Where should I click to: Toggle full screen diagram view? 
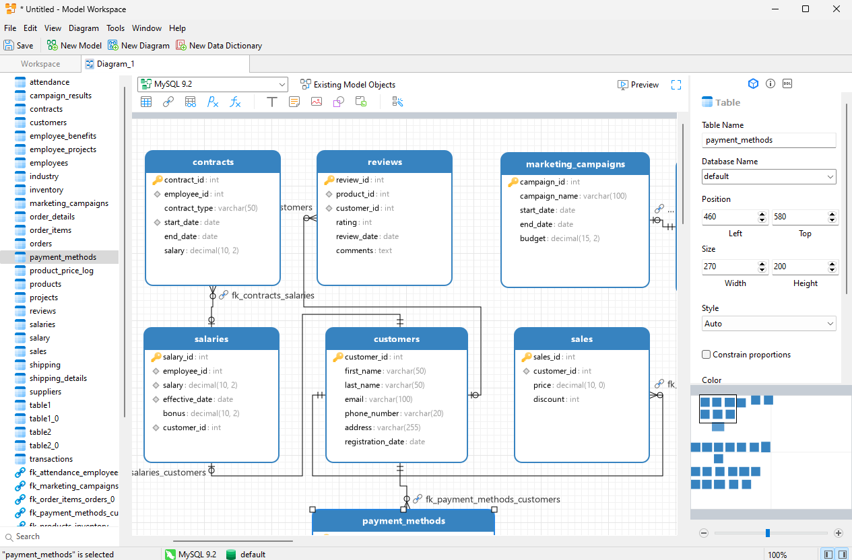(x=676, y=85)
